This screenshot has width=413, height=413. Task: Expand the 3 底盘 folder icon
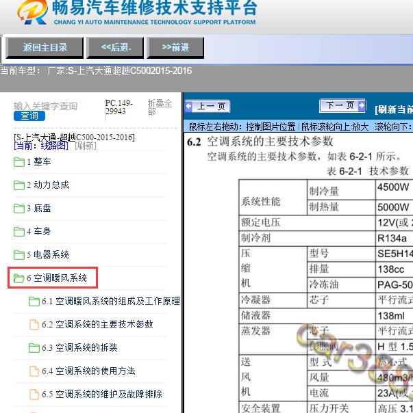[19, 209]
